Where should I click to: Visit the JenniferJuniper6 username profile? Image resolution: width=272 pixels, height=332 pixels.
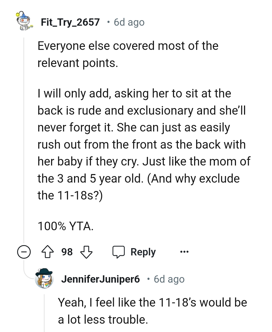pyautogui.click(x=100, y=279)
